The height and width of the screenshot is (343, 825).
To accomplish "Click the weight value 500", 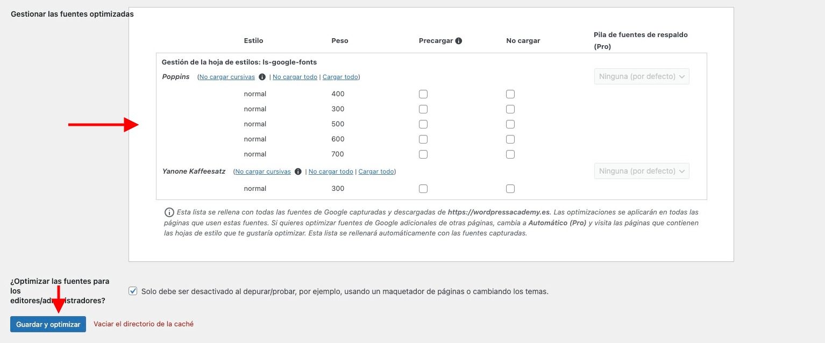I will [338, 124].
